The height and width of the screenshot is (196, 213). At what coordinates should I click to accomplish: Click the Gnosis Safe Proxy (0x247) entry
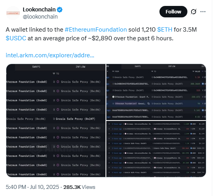coord(75,119)
